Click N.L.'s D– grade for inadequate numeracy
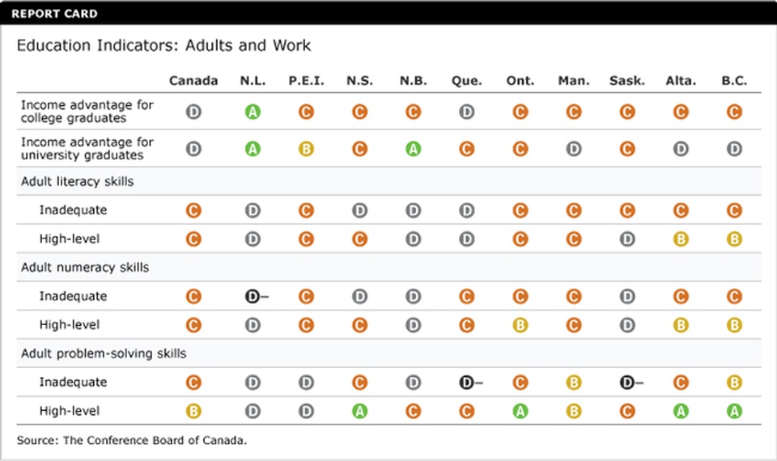The height and width of the screenshot is (461, 777). (x=254, y=296)
